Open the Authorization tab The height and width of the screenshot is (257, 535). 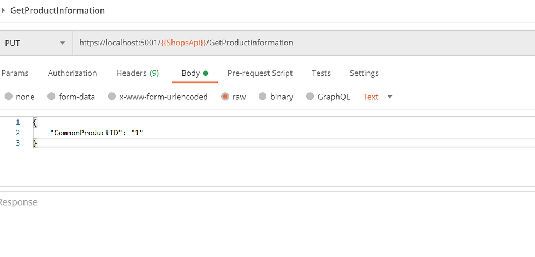click(72, 73)
